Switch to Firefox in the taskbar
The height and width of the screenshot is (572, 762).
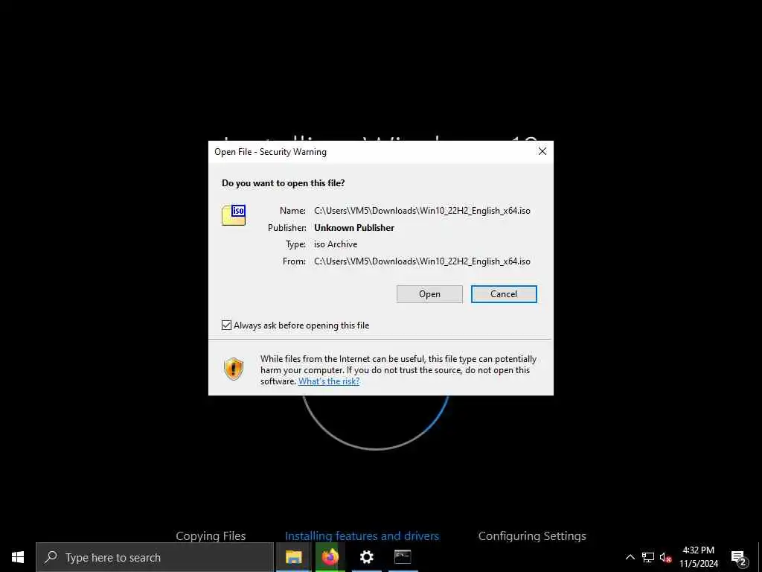point(330,557)
